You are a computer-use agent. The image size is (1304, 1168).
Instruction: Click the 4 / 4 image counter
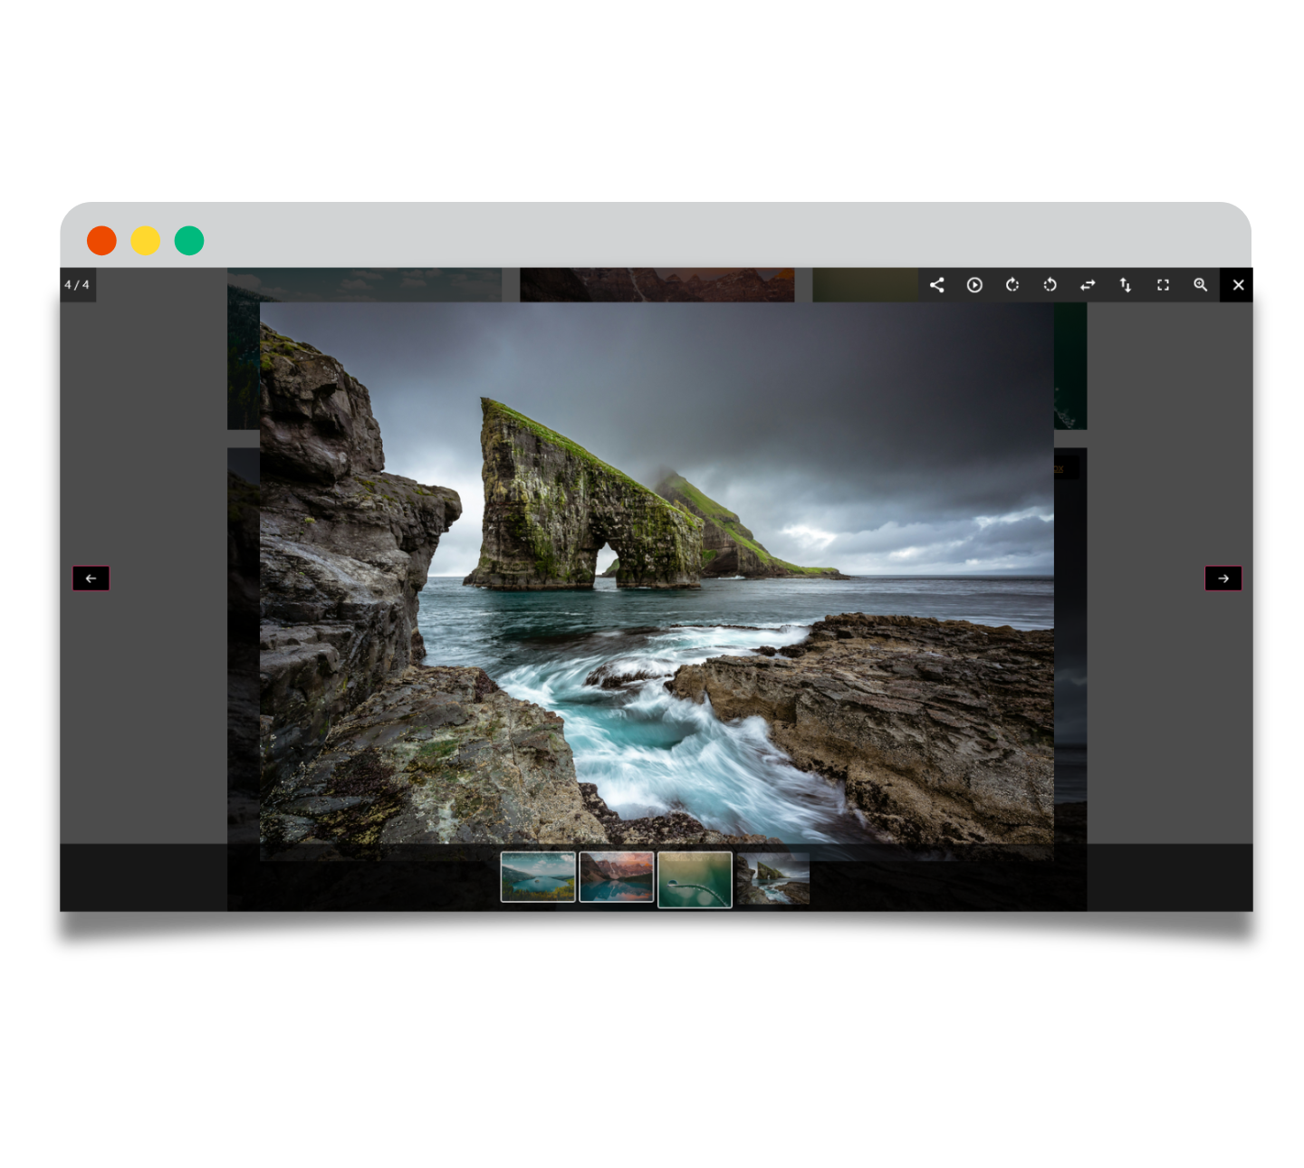(77, 285)
